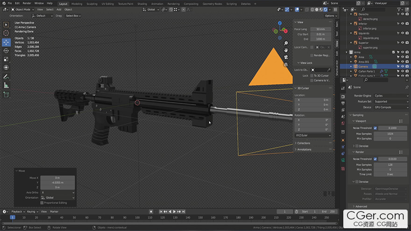The height and width of the screenshot is (231, 411).
Task: Switch to Modeling workspace tab
Action: [x=77, y=4]
